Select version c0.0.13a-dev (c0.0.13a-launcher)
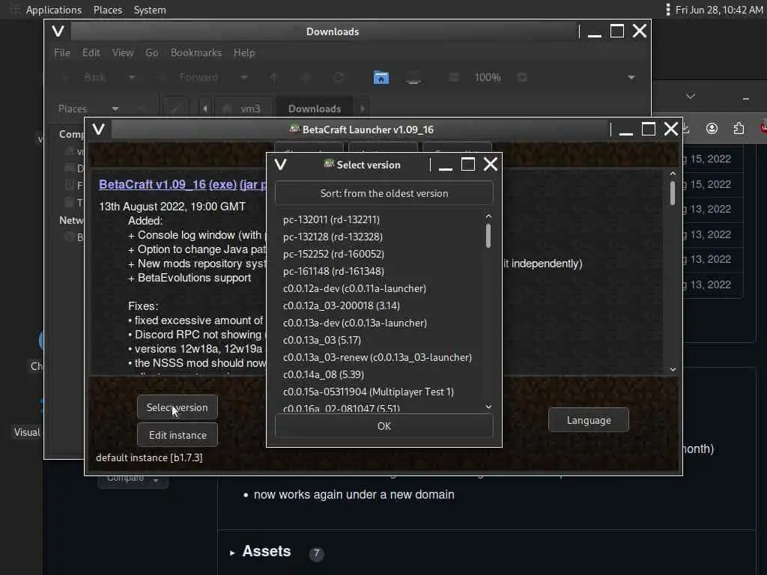767x575 pixels. (354, 323)
